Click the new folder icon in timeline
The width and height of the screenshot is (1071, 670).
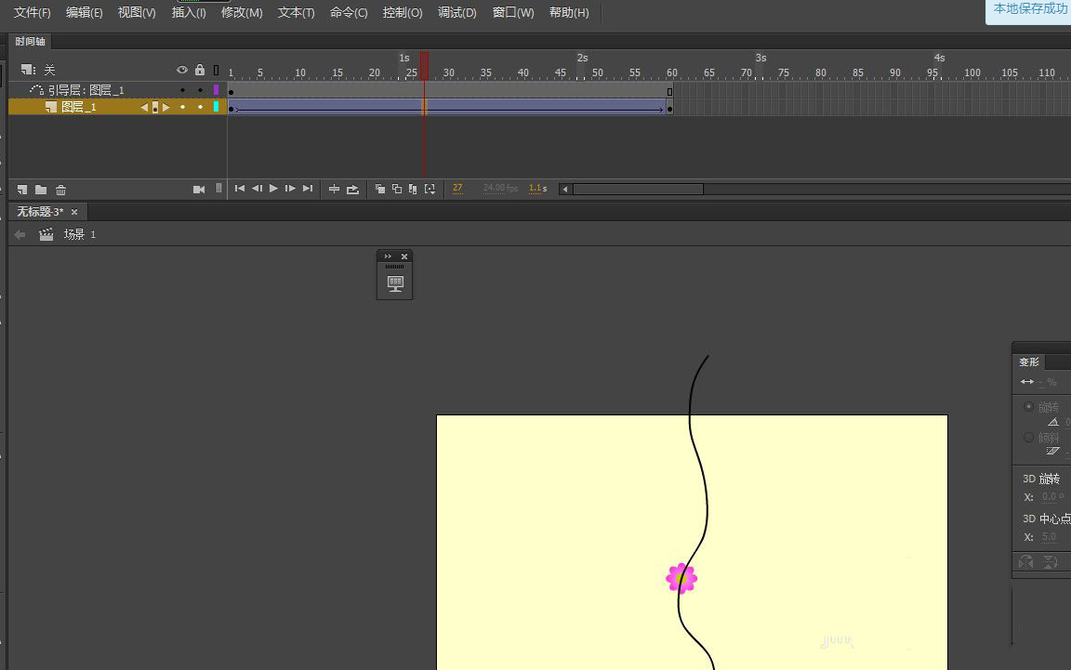point(41,190)
